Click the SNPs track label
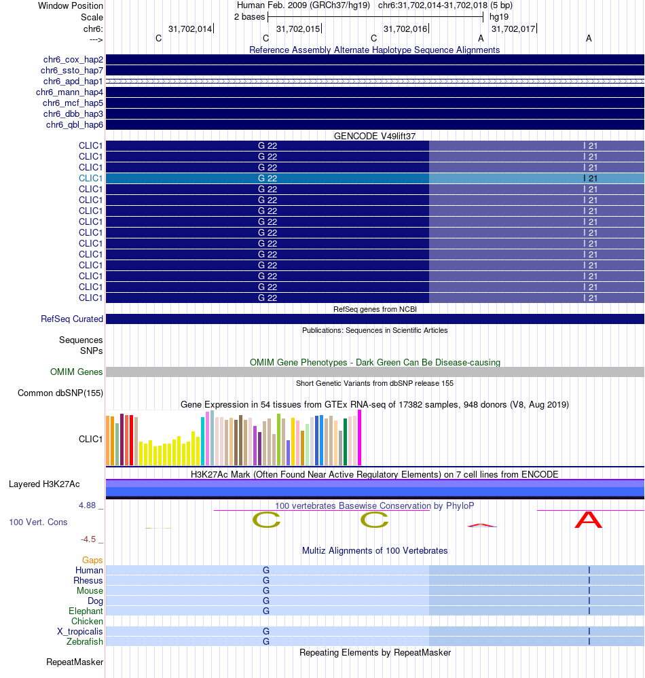 (91, 351)
